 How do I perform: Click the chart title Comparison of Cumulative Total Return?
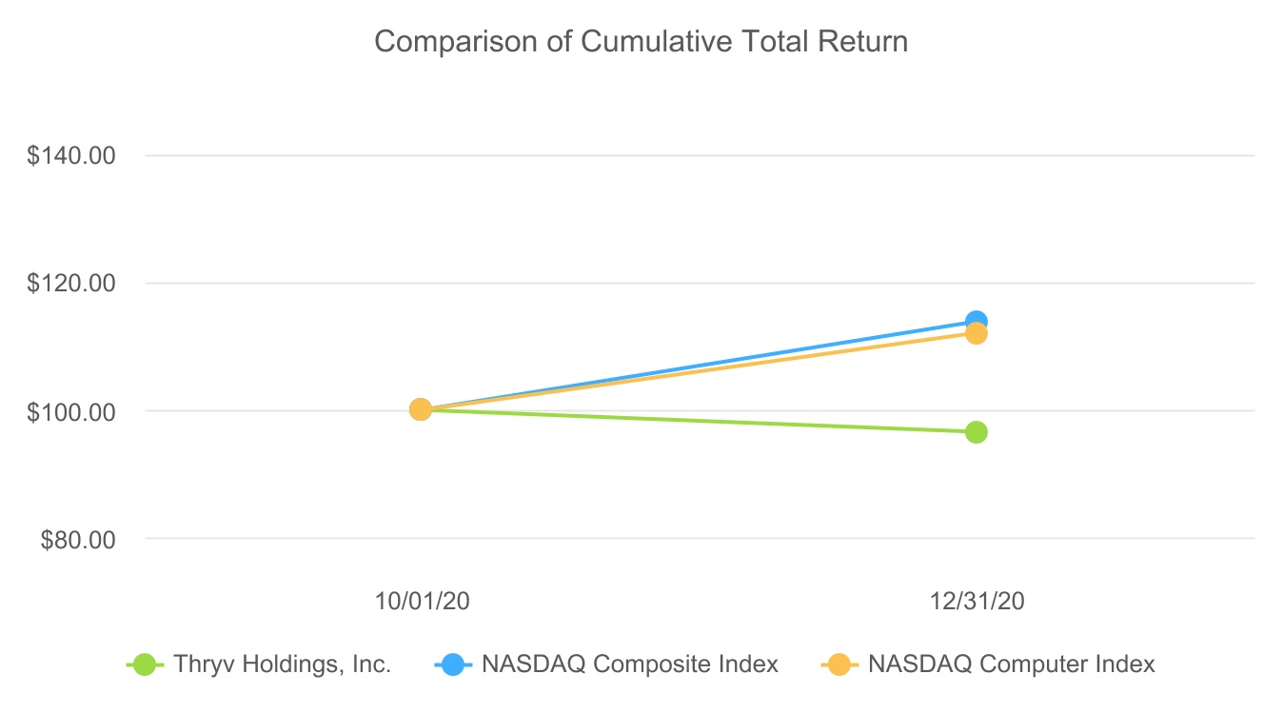pyautogui.click(x=641, y=42)
